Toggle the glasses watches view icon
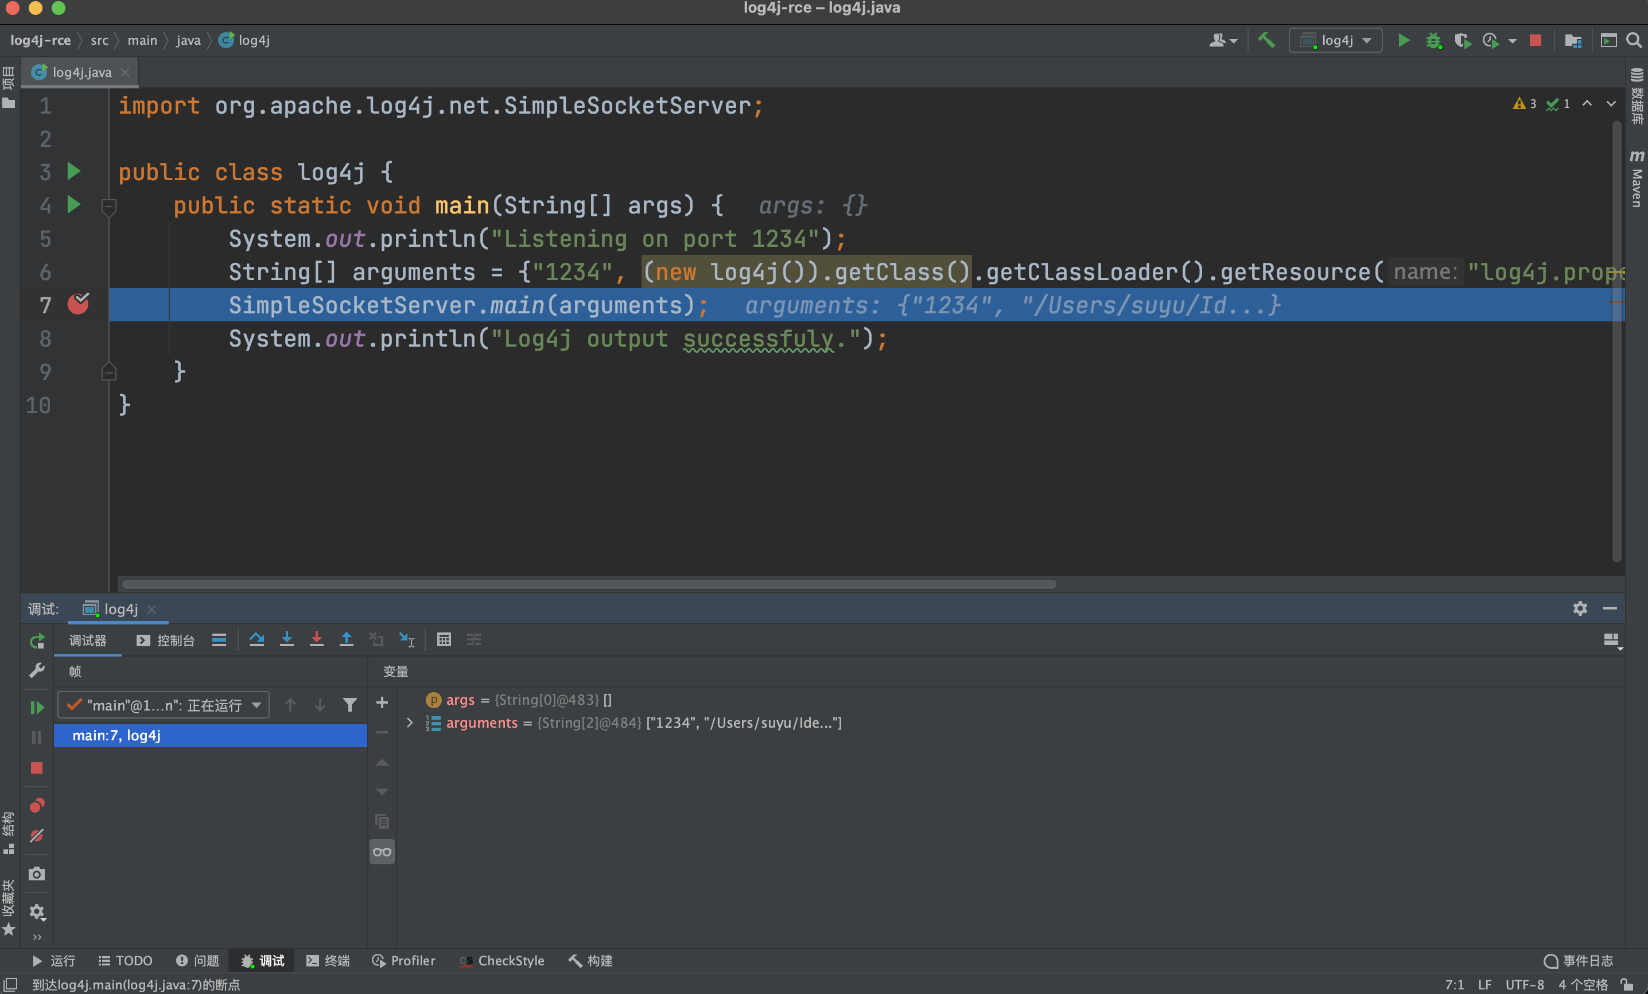1648x994 pixels. (382, 852)
